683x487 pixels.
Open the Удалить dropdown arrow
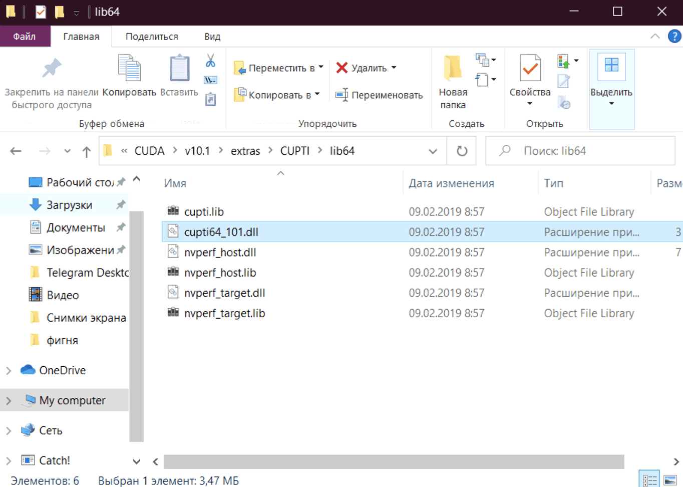tap(394, 68)
